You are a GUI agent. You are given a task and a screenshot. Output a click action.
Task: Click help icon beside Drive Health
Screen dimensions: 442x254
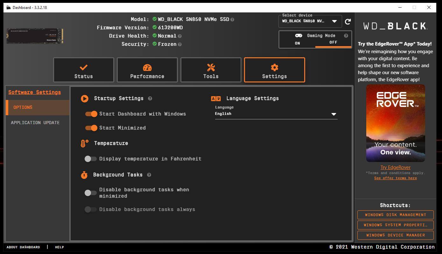[180, 36]
